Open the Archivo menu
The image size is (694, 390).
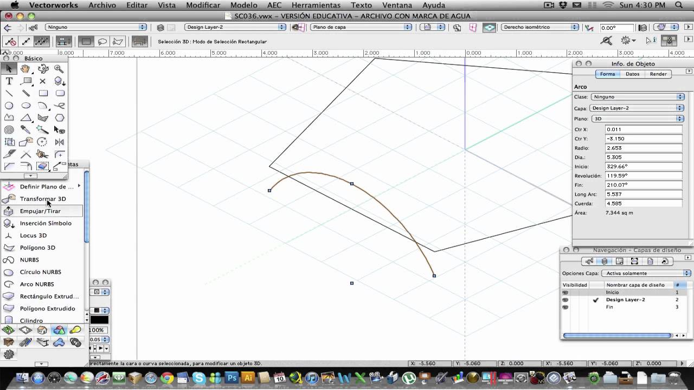point(102,5)
